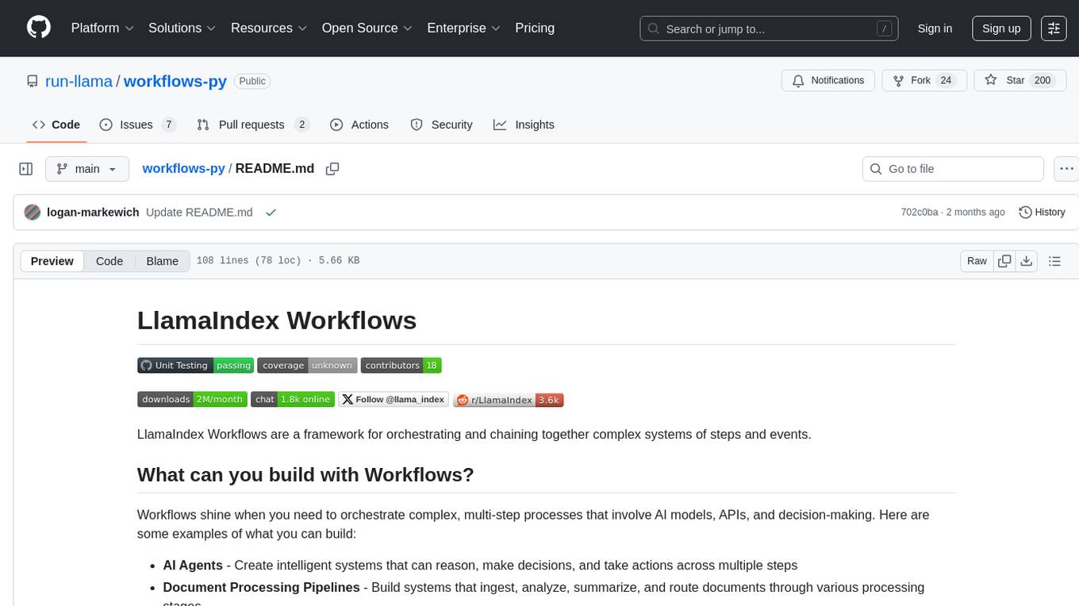The width and height of the screenshot is (1079, 606).
Task: Open the workflows-py repository link
Action: 175,81
